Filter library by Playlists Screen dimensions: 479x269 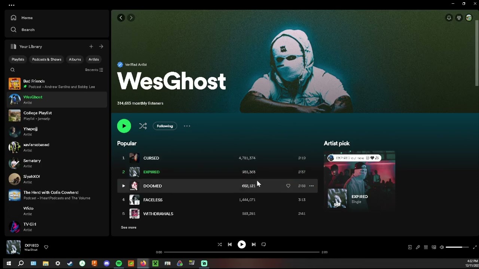[18, 59]
